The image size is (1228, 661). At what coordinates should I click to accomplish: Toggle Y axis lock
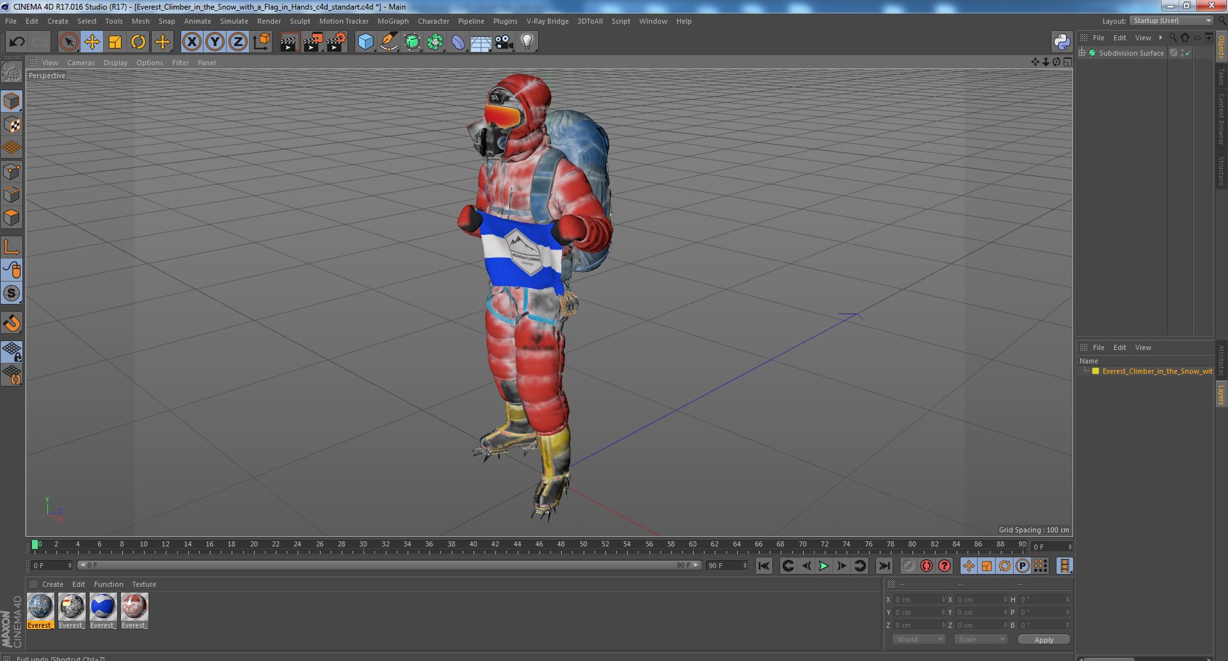(215, 42)
